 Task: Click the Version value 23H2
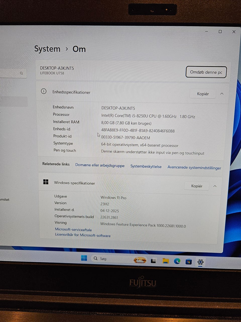(x=105, y=204)
